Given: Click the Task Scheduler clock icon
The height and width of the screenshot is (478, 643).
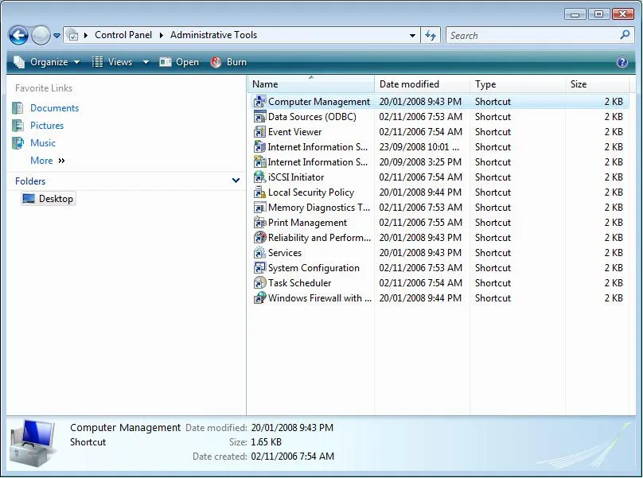Looking at the screenshot, I should [x=259, y=283].
